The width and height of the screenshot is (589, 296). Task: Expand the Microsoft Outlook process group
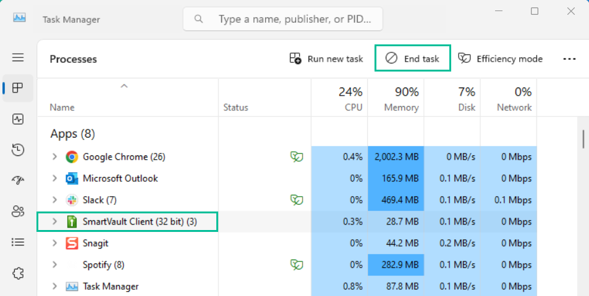point(55,178)
